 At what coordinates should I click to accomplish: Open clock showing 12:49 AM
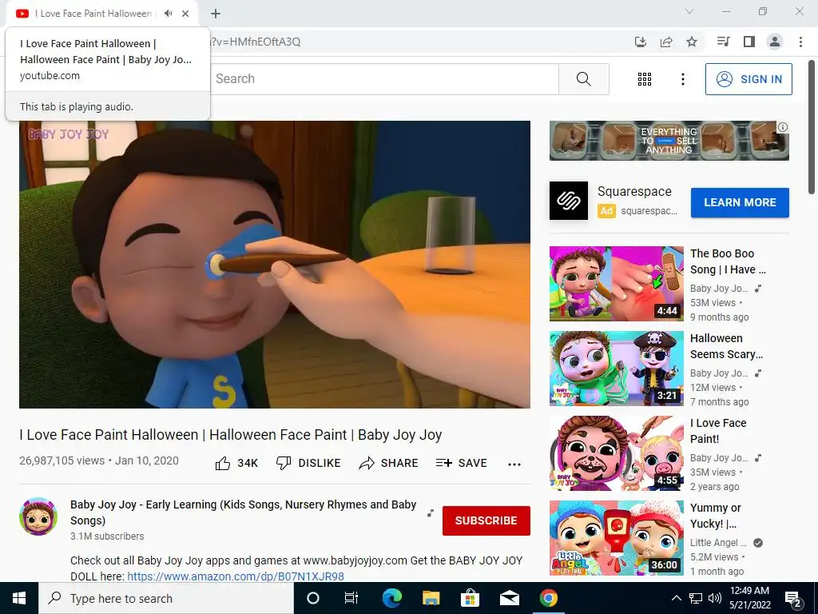[749, 598]
